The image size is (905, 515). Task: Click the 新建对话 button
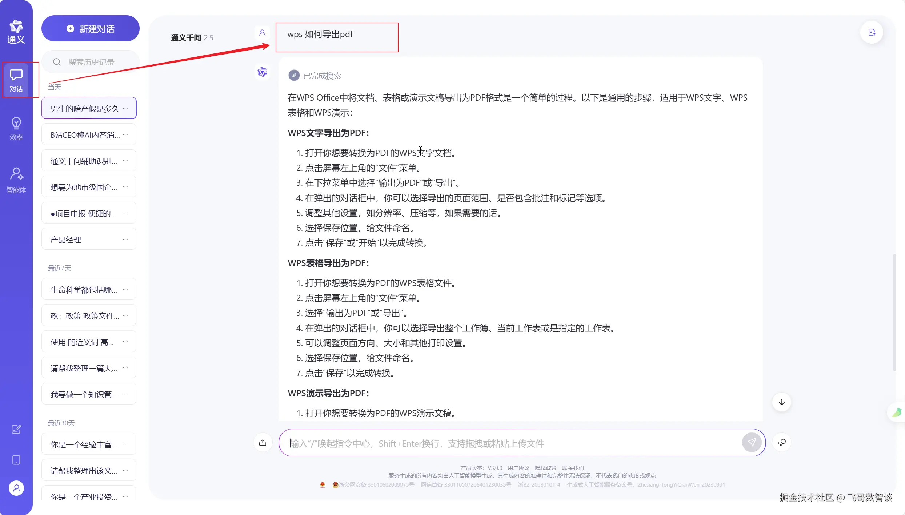90,29
